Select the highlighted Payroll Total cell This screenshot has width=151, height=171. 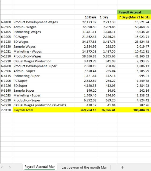tap(44, 110)
